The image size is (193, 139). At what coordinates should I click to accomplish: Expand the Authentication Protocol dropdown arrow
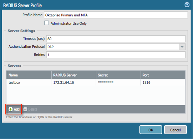pyautogui.click(x=182, y=47)
